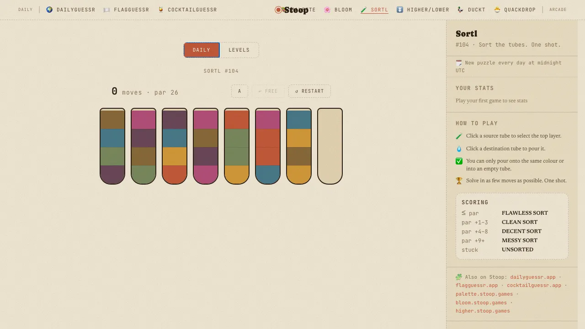Switch to the Levels tab
Image resolution: width=585 pixels, height=329 pixels.
pos(239,50)
